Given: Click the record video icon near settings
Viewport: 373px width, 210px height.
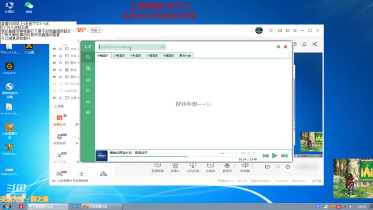Looking at the screenshot, I should pyautogui.click(x=268, y=167).
